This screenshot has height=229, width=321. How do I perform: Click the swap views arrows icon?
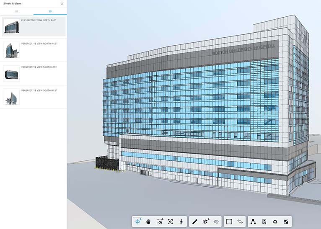tap(240, 221)
